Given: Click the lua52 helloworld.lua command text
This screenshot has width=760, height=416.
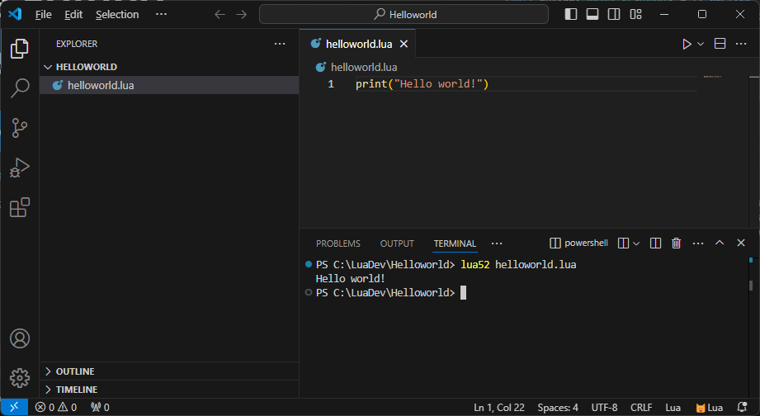Looking at the screenshot, I should (x=518, y=265).
